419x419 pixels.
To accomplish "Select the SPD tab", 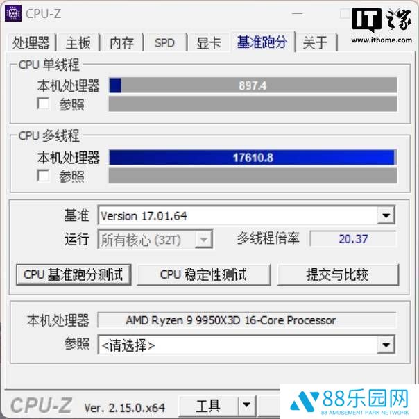I will click(164, 42).
